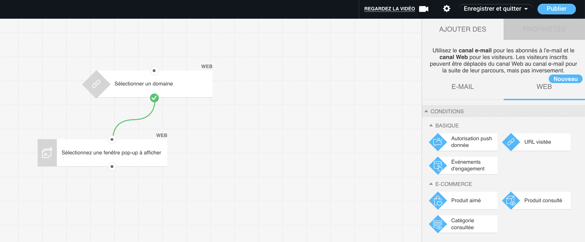Click the video camera icon in the top bar
This screenshot has width=585, height=242.
point(424,9)
